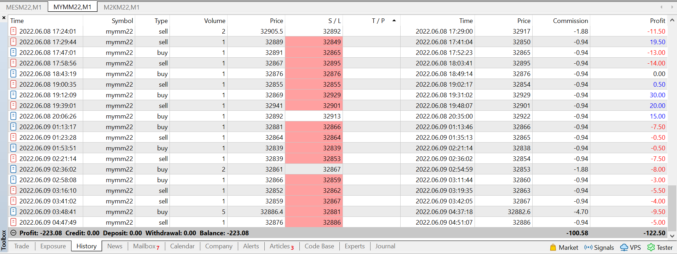Click the order icon for 2022.06.08 17:58:56
Screen dimensions: 677x254
(13, 63)
